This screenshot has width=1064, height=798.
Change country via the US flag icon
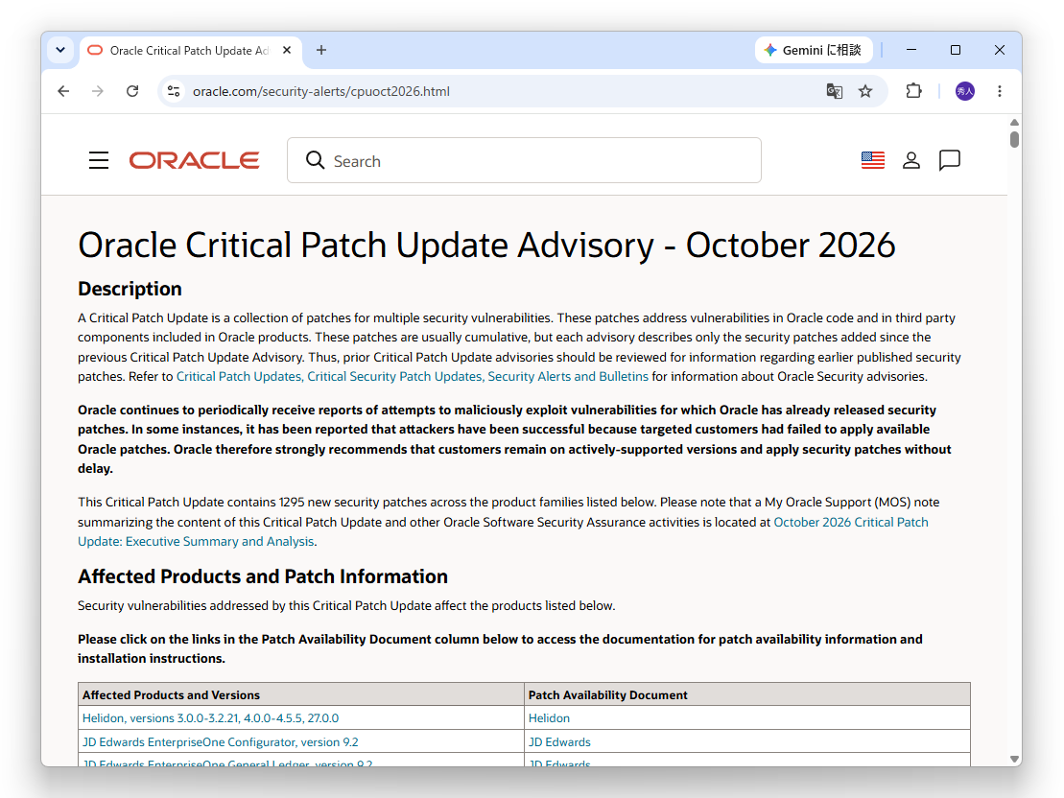tap(873, 160)
